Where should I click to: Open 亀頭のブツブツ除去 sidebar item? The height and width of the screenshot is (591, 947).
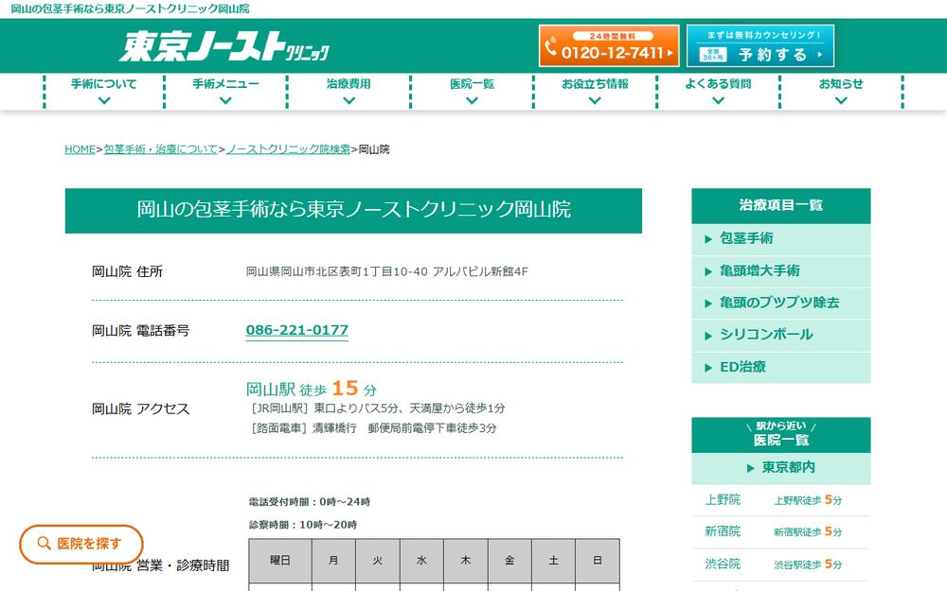point(781,304)
